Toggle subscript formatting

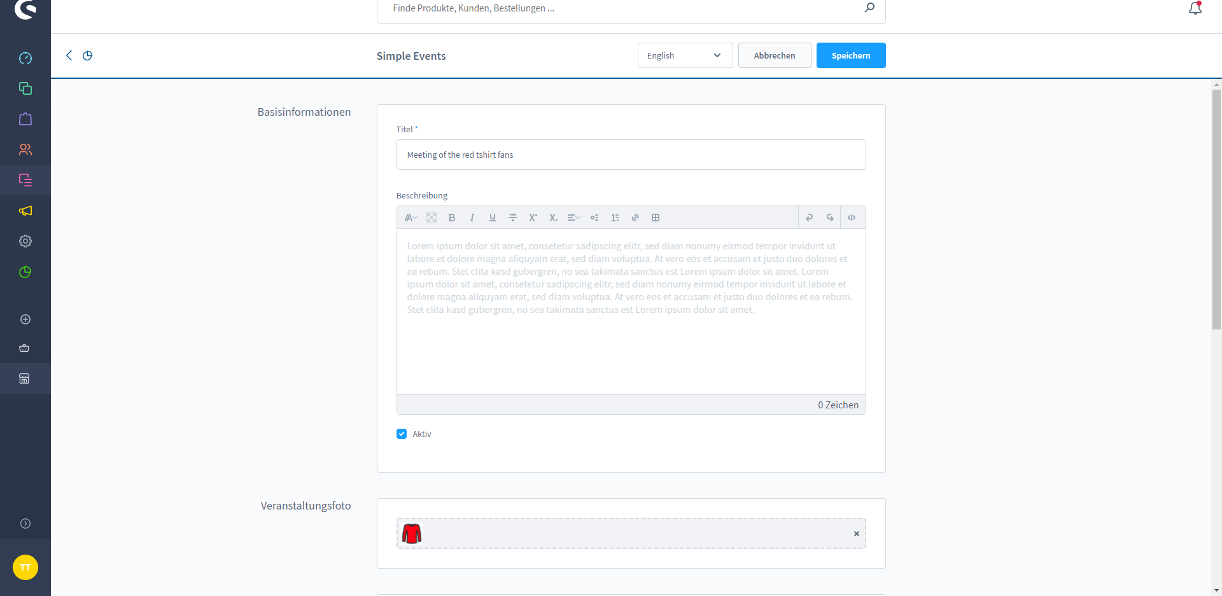pos(554,218)
